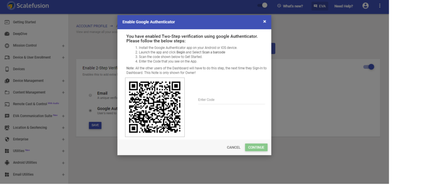This screenshot has height=185, width=430.
Task: Select the Content Management folder icon
Action: point(7,92)
